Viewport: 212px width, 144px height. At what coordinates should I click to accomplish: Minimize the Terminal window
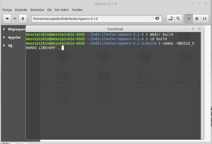(187, 29)
